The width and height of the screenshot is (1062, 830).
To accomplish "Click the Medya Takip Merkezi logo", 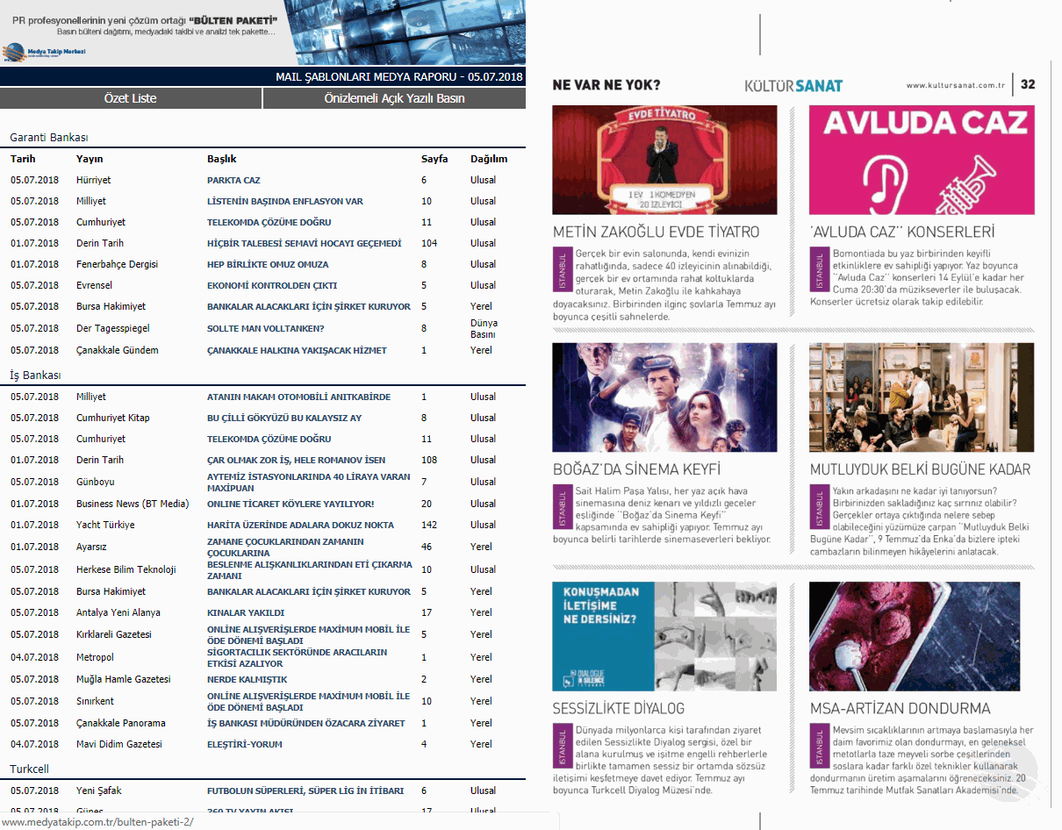I will click(x=44, y=53).
